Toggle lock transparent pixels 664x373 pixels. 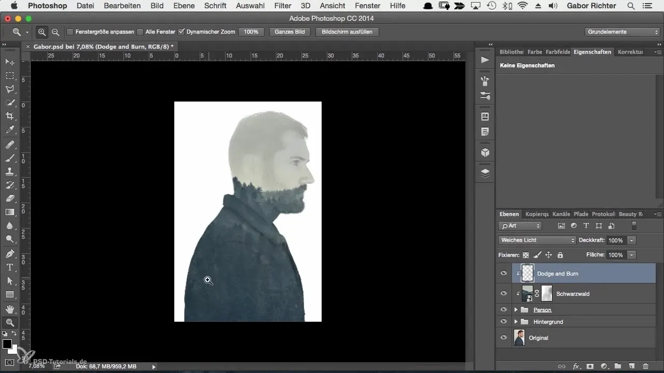525,255
